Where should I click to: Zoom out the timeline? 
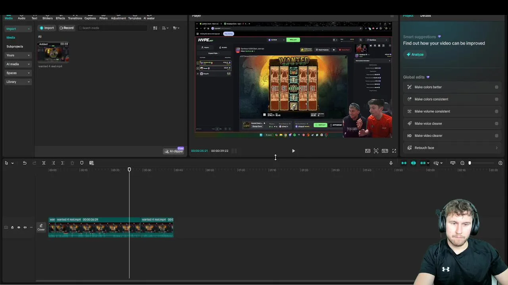click(462, 163)
